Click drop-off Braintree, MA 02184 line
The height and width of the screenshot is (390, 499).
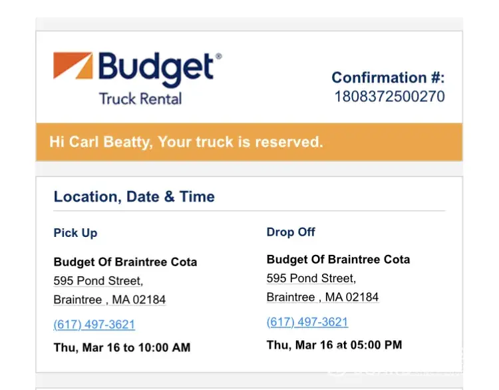click(323, 297)
